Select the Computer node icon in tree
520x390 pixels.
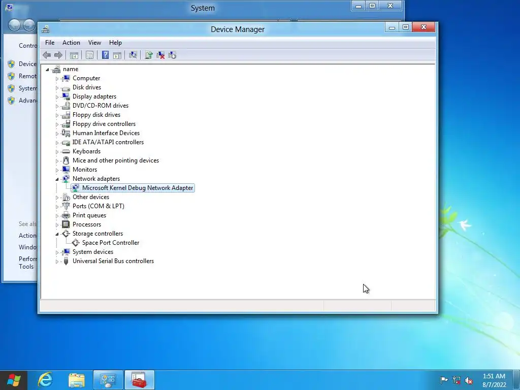66,78
